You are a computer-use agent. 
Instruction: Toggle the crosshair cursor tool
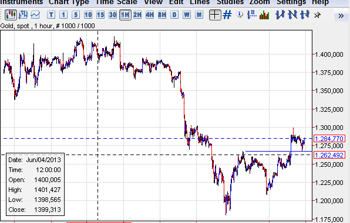click(x=215, y=15)
